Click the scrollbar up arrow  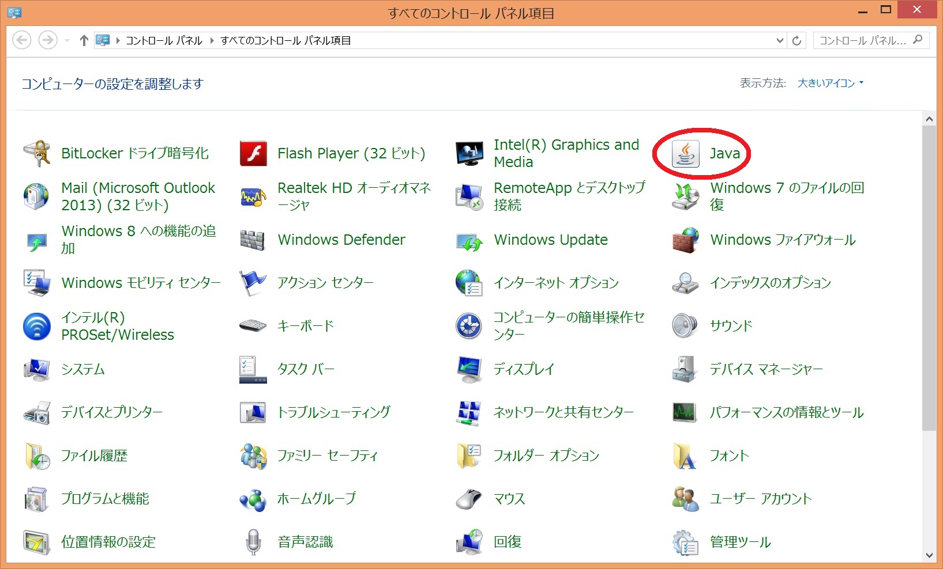[x=929, y=119]
